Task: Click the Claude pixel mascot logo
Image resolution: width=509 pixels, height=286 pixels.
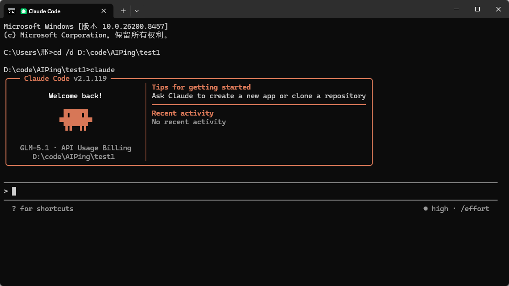Action: tap(76, 120)
